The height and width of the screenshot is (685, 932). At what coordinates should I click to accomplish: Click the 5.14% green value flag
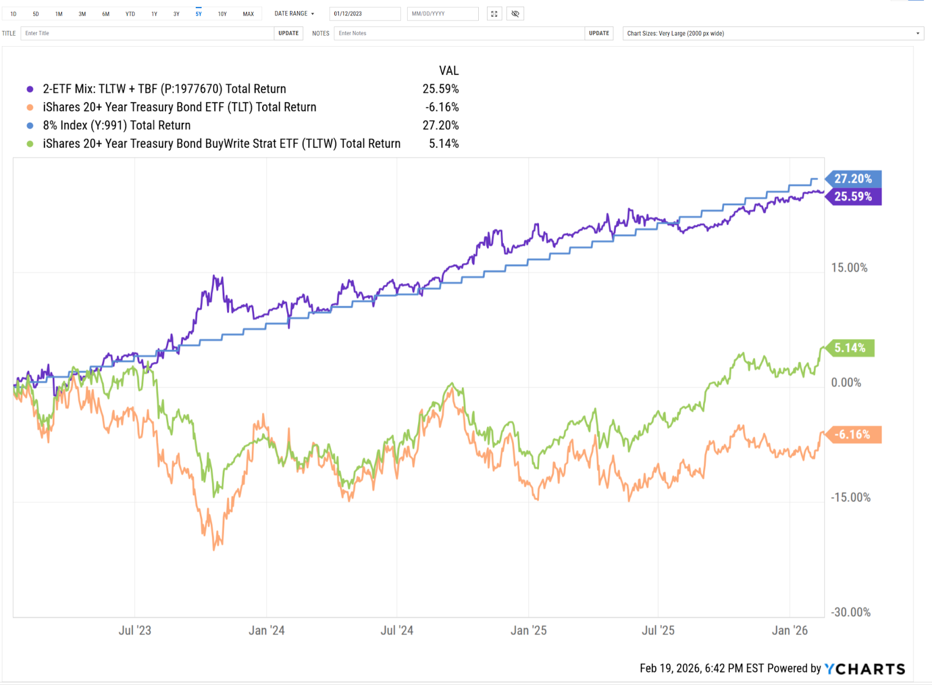pos(850,348)
